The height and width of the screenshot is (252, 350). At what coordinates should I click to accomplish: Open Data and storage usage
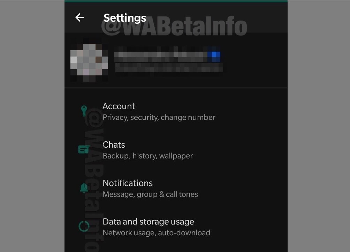tap(176, 227)
